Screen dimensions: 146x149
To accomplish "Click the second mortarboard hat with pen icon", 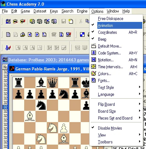I will (23, 21).
